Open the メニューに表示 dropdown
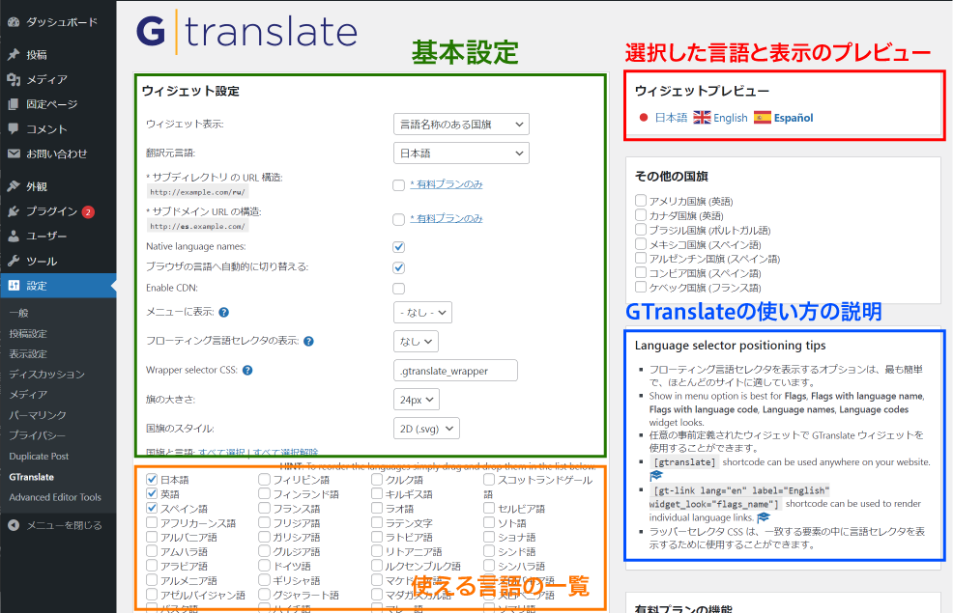 pyautogui.click(x=423, y=313)
